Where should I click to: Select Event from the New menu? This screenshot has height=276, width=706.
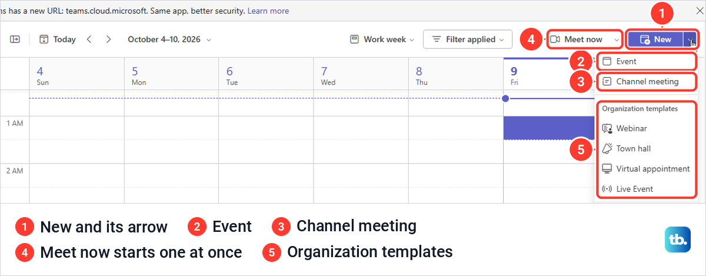[x=646, y=61]
